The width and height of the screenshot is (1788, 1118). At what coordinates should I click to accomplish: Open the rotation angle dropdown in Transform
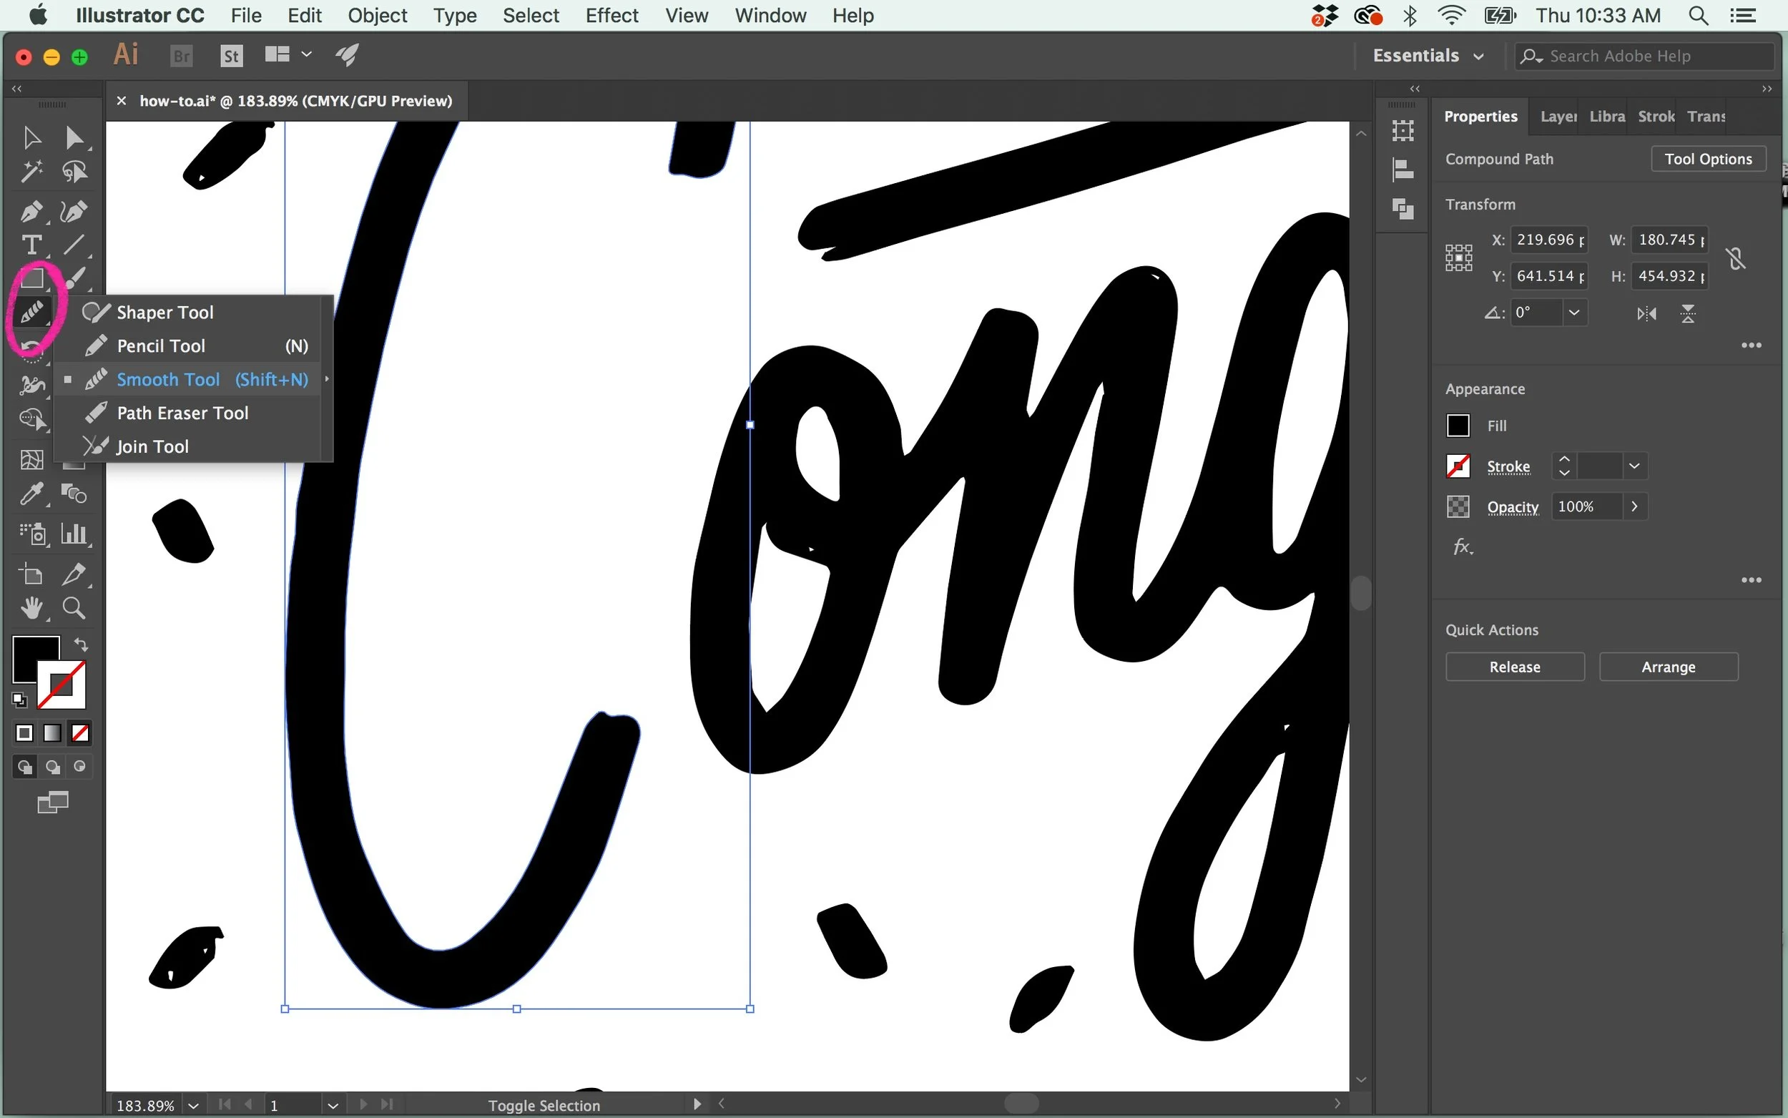click(x=1575, y=312)
